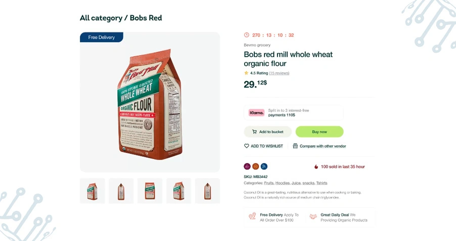The height and width of the screenshot is (241, 456).
Task: Open the Hoodies category link
Action: [x=282, y=183]
